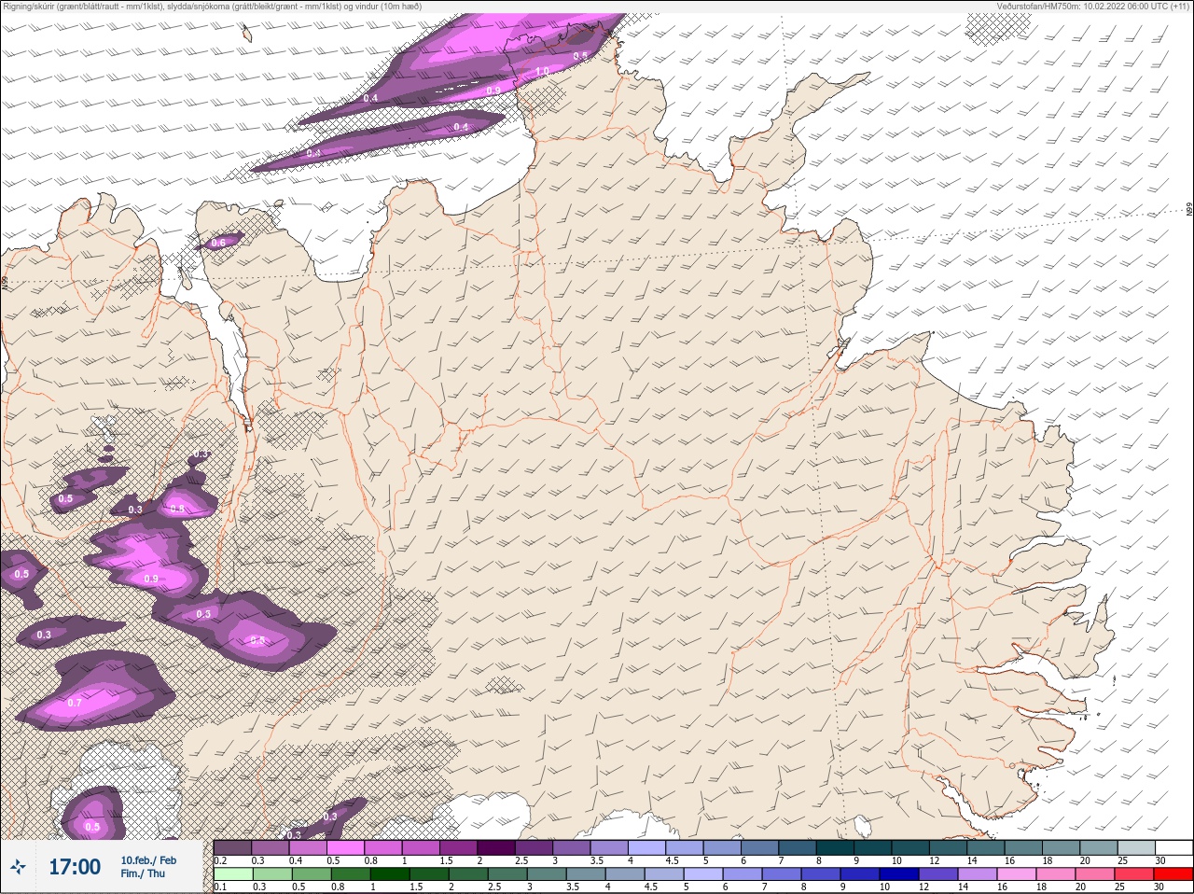Click the '1.0' precipitation value on the map
This screenshot has width=1194, height=894.
pyautogui.click(x=543, y=72)
